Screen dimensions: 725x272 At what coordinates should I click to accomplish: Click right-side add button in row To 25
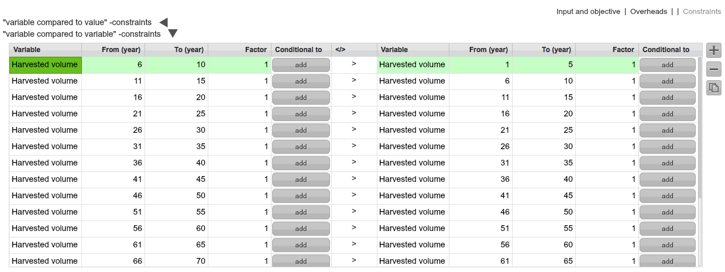[x=667, y=130]
